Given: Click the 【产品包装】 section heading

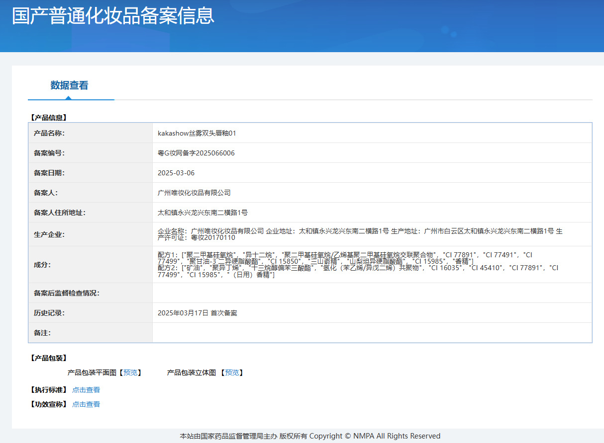Looking at the screenshot, I should tap(49, 358).
